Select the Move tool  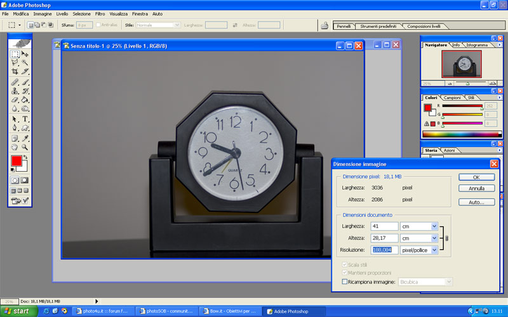pos(25,55)
